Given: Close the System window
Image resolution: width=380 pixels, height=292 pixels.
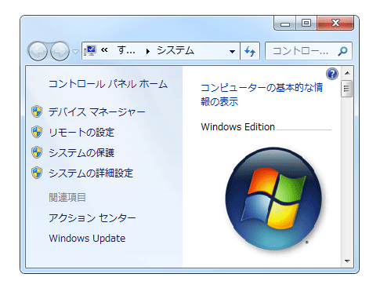Looking at the screenshot, I should click(335, 23).
